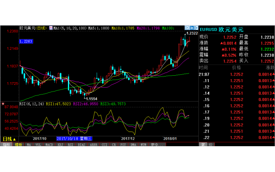Switch to the CCI indicator tab
275x172 pixels.
[104, 144]
